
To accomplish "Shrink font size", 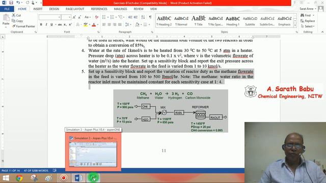I will click(x=79, y=17).
